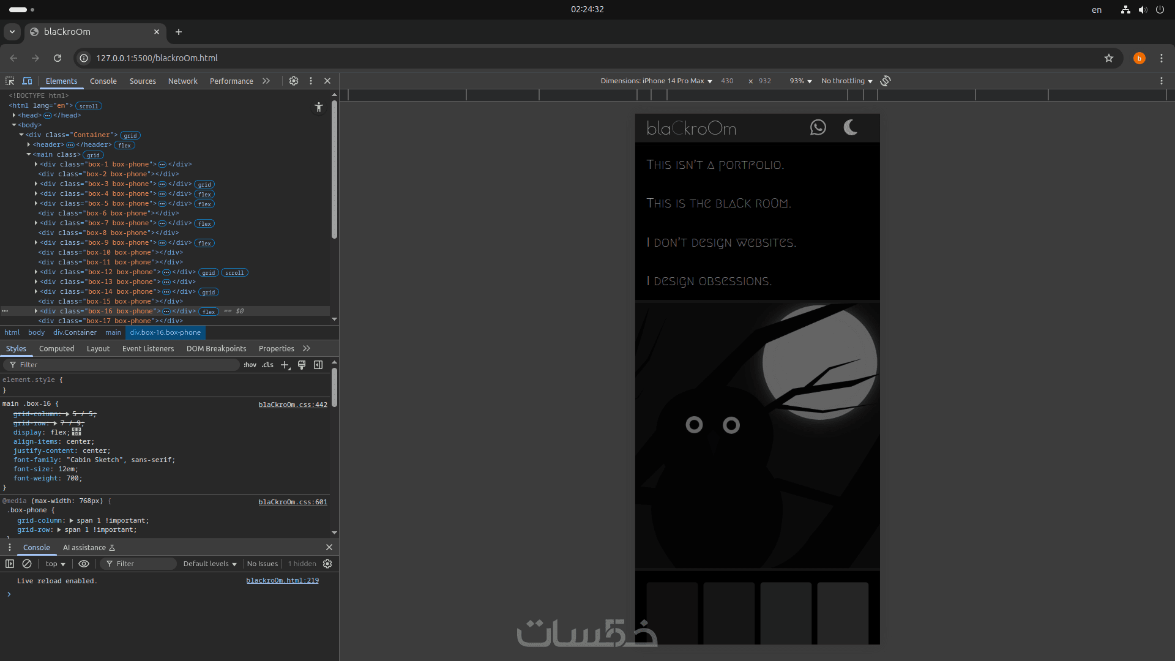1175x661 pixels.
Task: Clear the console with the clear icon
Action: click(27, 564)
